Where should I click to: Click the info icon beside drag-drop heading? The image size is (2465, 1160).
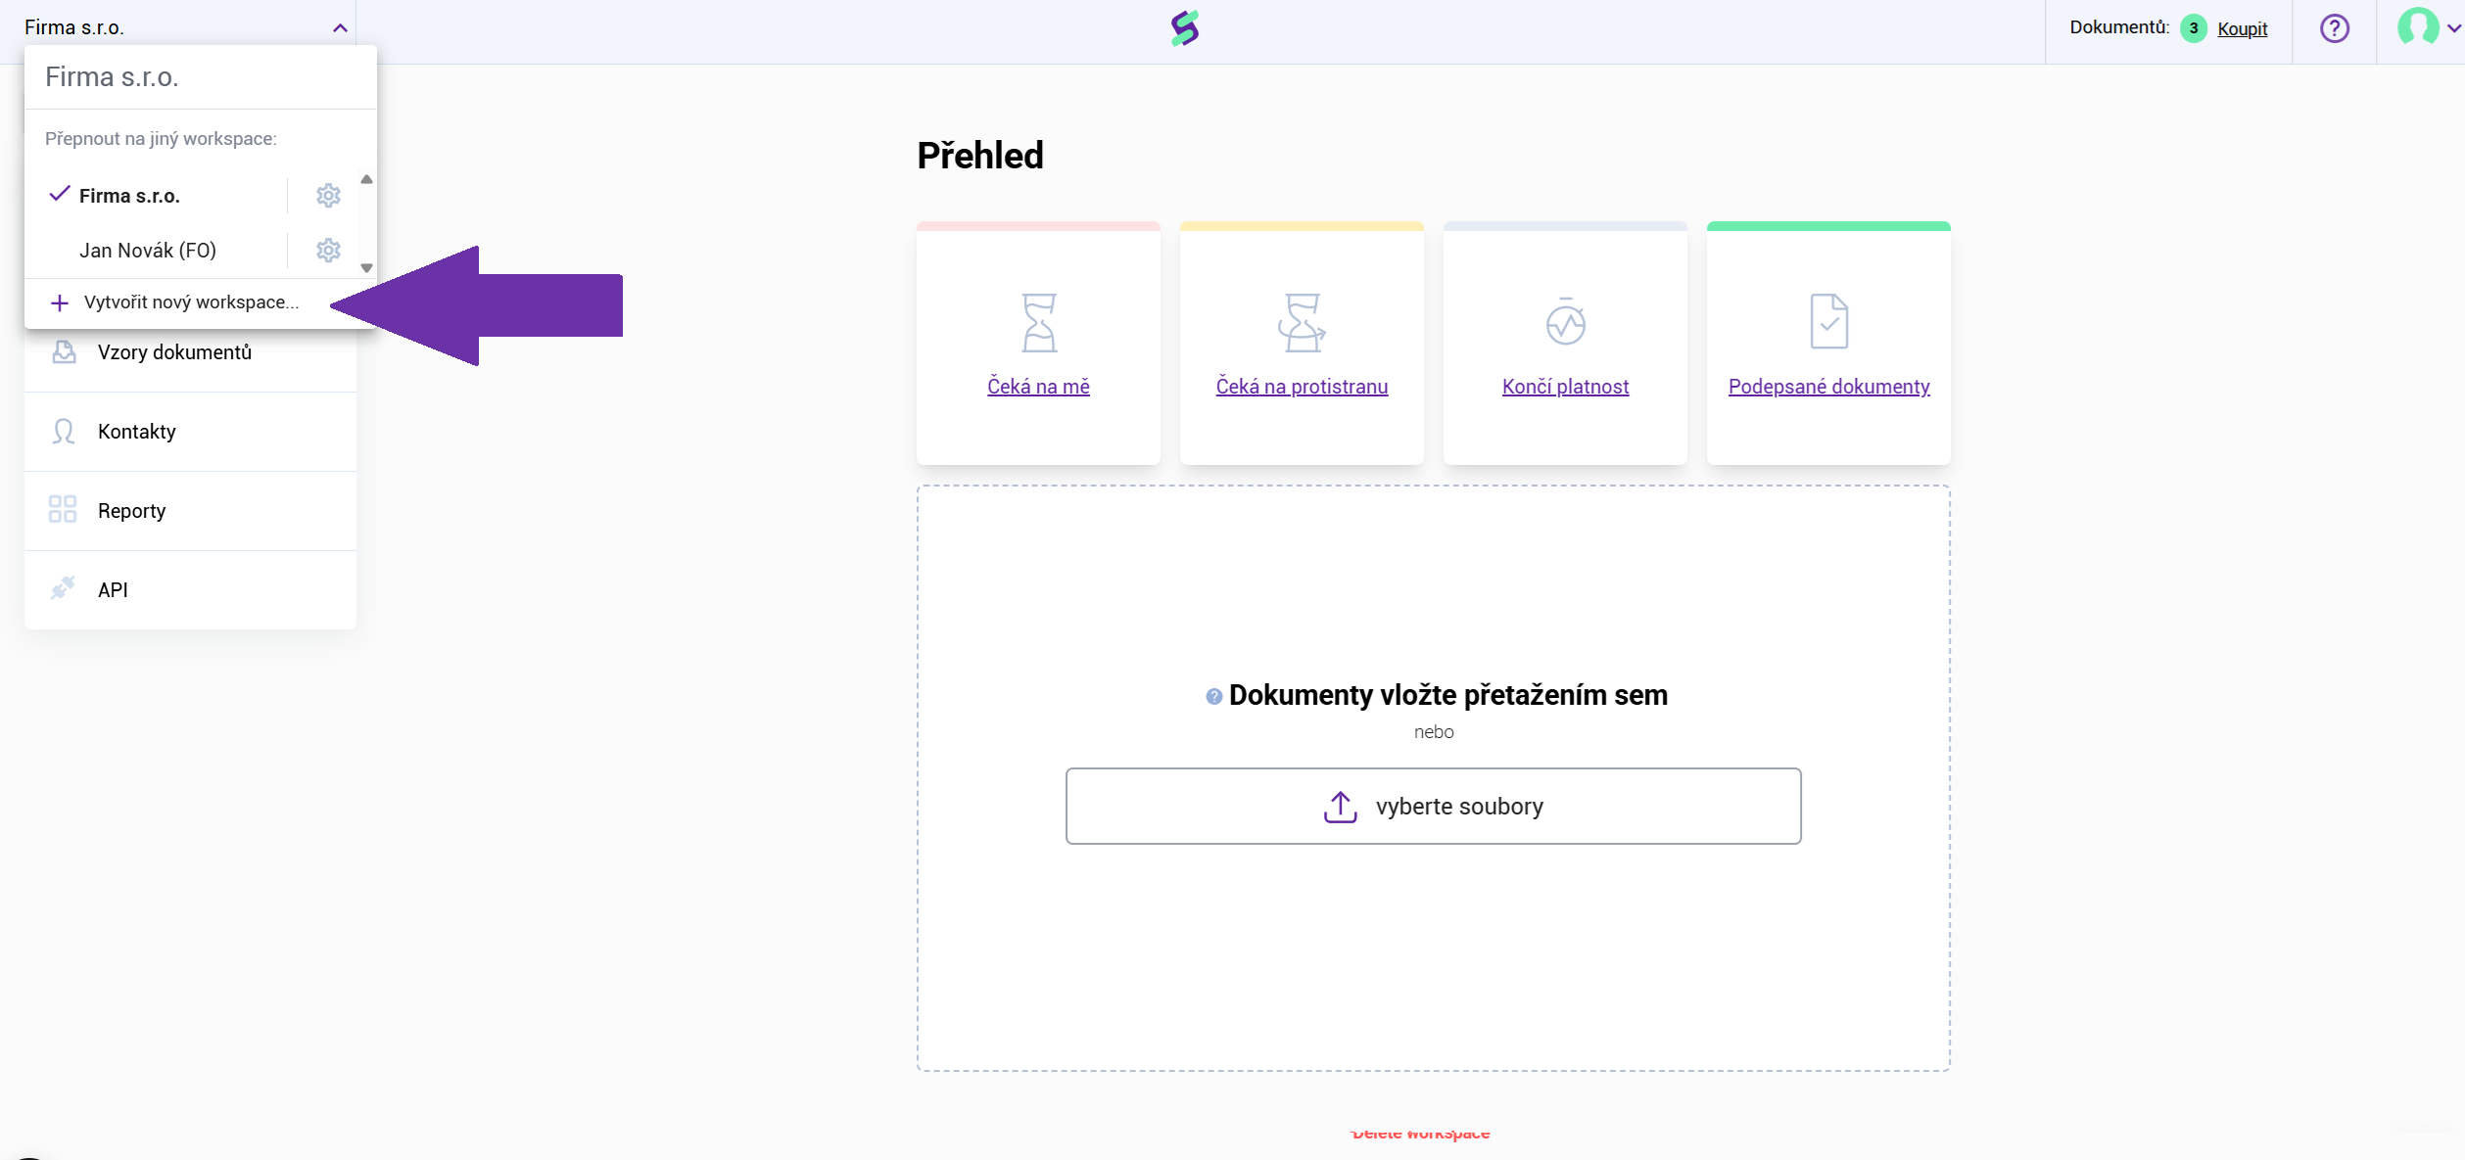click(1213, 696)
